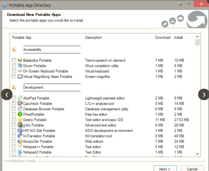
Task: Click 'NSIS development environment' description
Action: pos(109,131)
